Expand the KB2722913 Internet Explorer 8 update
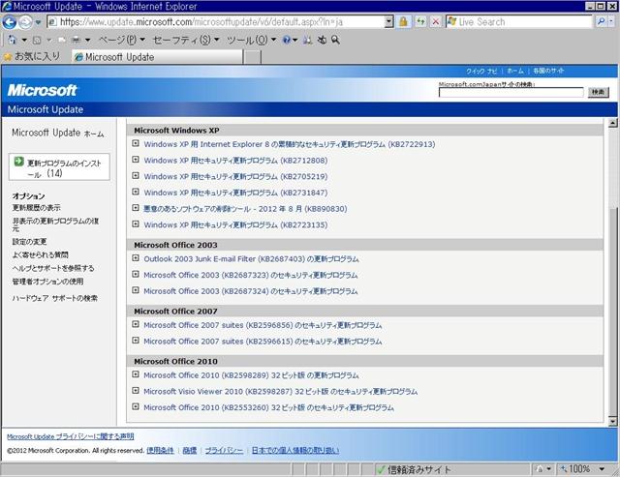The width and height of the screenshot is (620, 477). 136,143
